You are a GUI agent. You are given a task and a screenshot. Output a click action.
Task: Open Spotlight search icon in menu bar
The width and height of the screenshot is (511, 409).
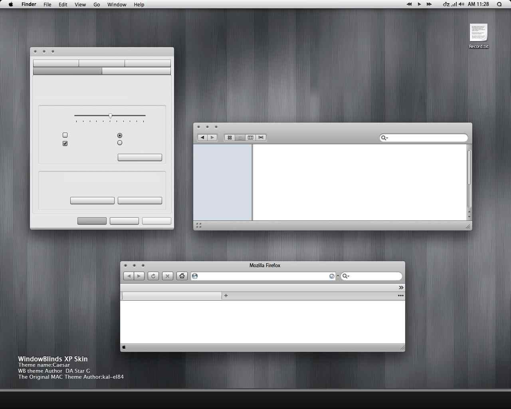[x=499, y=4]
